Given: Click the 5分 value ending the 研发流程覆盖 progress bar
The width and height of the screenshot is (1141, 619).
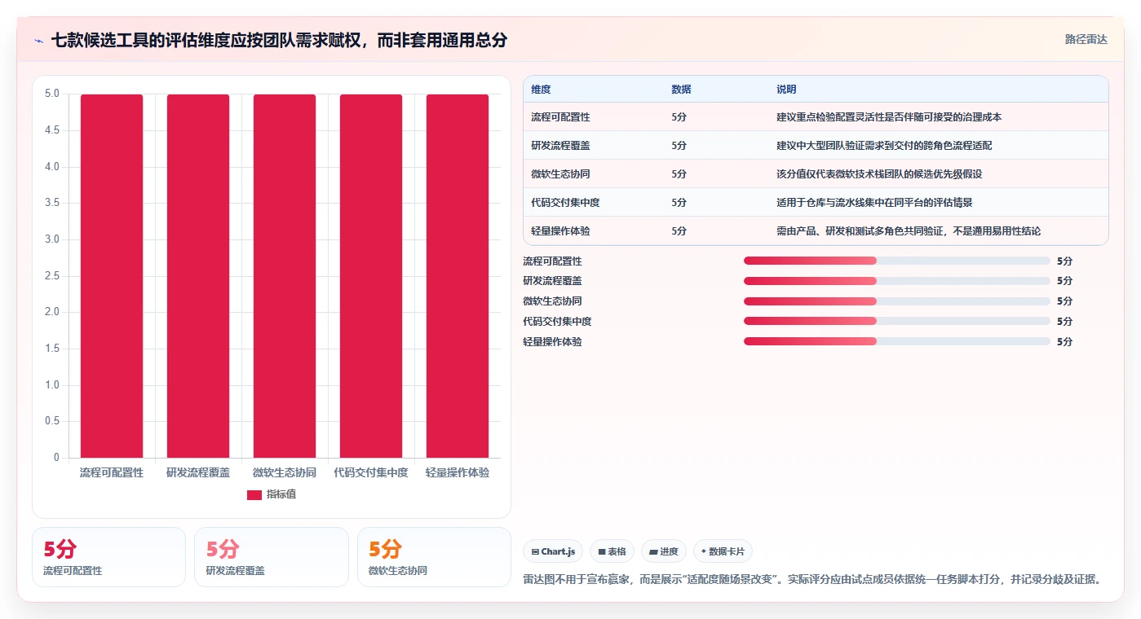Looking at the screenshot, I should pyautogui.click(x=1064, y=281).
